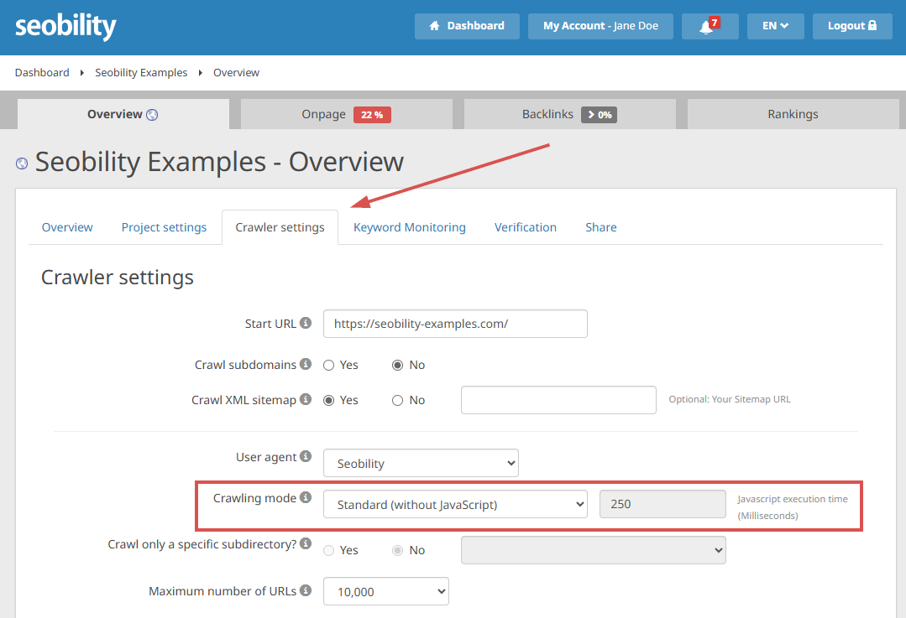Click the 22 % Onpage score badge

[x=372, y=115]
